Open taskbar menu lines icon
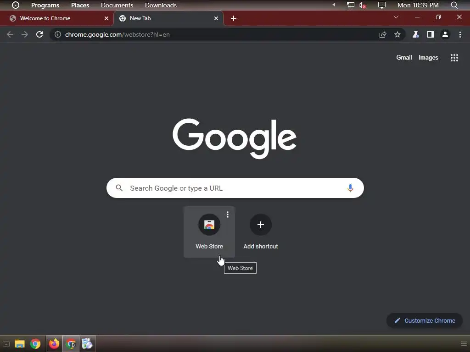 click(464, 344)
